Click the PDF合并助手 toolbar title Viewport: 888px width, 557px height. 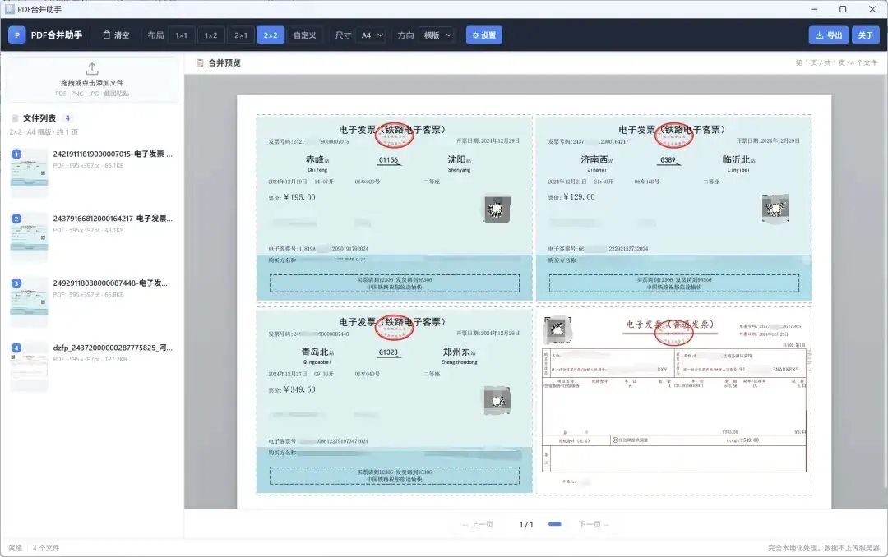pyautogui.click(x=57, y=35)
